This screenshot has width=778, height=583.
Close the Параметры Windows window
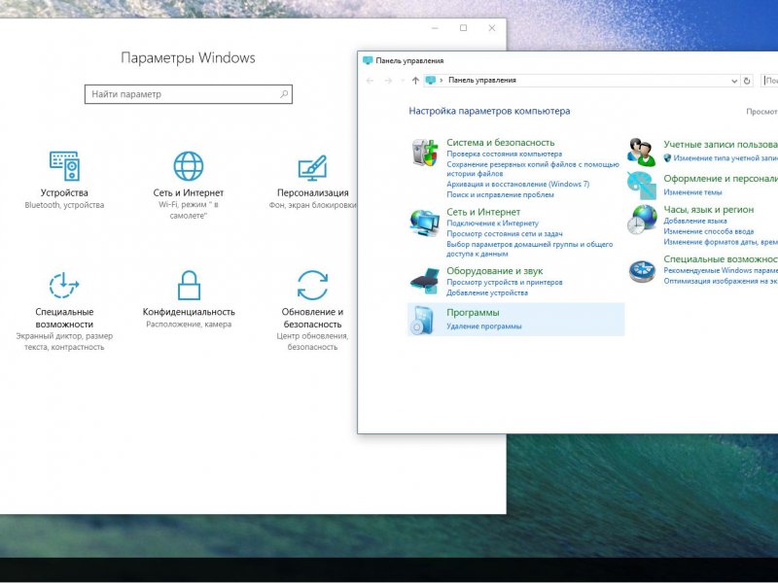pyautogui.click(x=492, y=28)
